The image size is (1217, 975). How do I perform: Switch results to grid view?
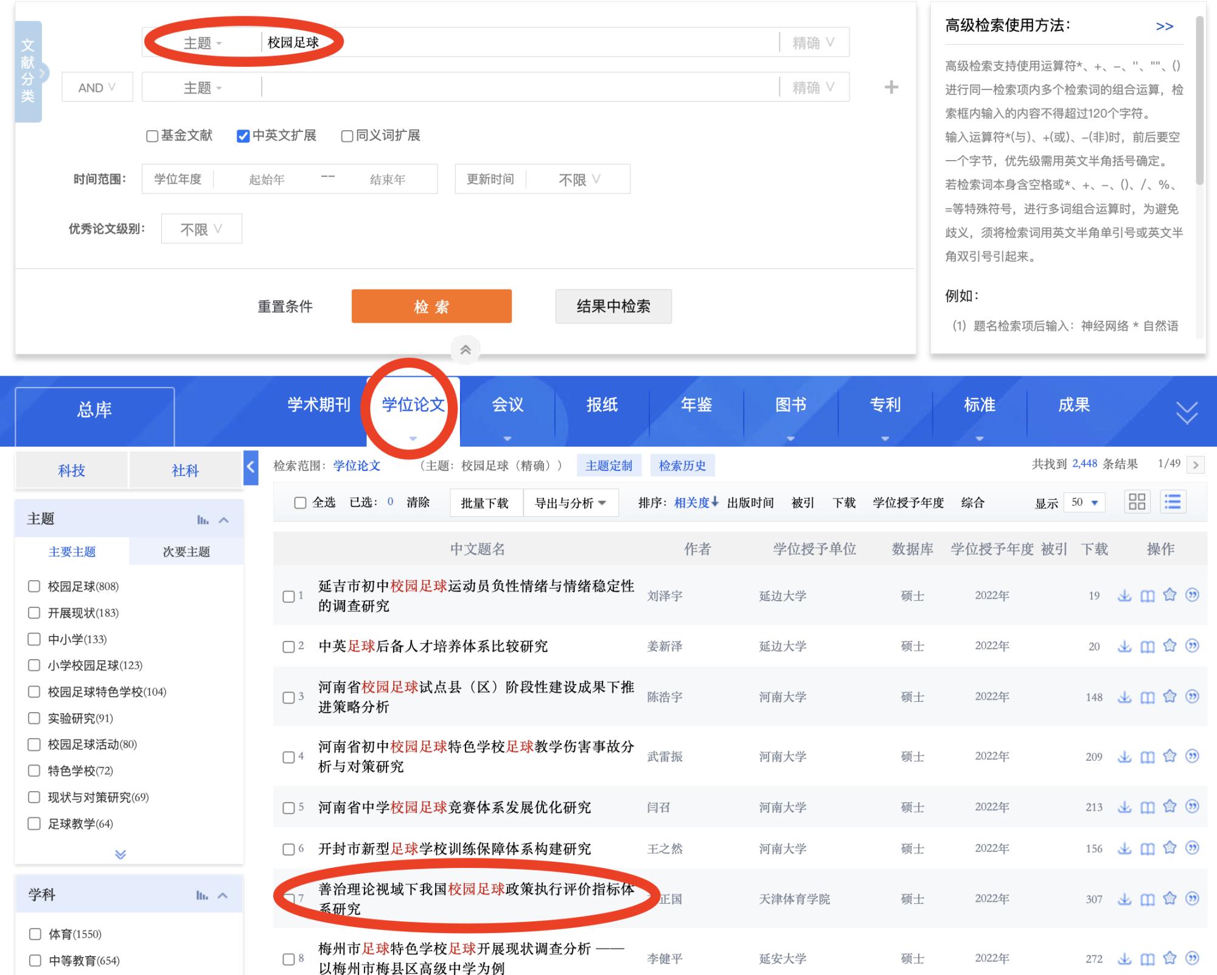pyautogui.click(x=1137, y=502)
